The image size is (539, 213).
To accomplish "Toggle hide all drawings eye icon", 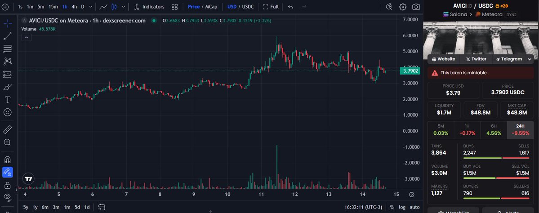I will pyautogui.click(x=8, y=197).
